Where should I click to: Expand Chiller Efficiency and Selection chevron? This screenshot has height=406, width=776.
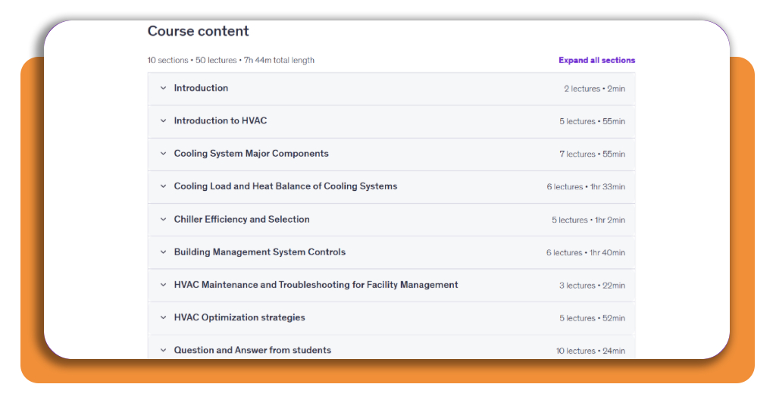click(164, 219)
